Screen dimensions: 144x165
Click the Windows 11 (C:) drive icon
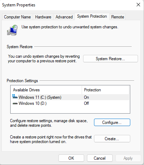pos(15,97)
